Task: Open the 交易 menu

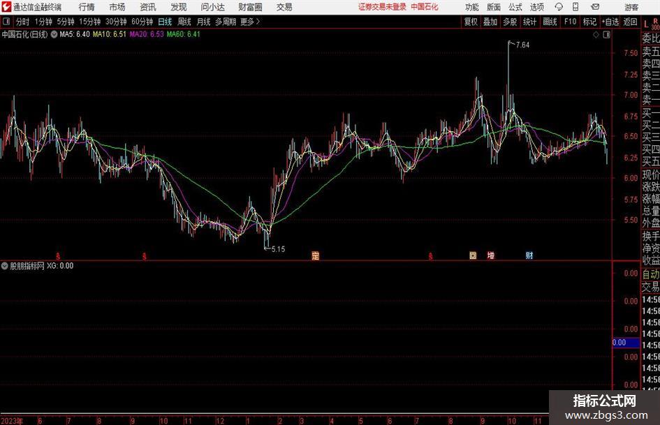Action: click(284, 7)
